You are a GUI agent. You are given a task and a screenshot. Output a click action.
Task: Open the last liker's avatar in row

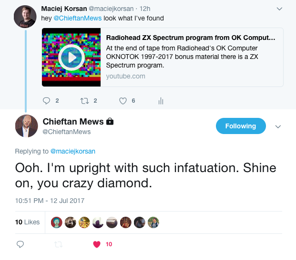(x=153, y=222)
